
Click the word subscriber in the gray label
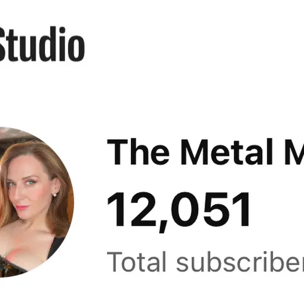pyautogui.click(x=240, y=262)
